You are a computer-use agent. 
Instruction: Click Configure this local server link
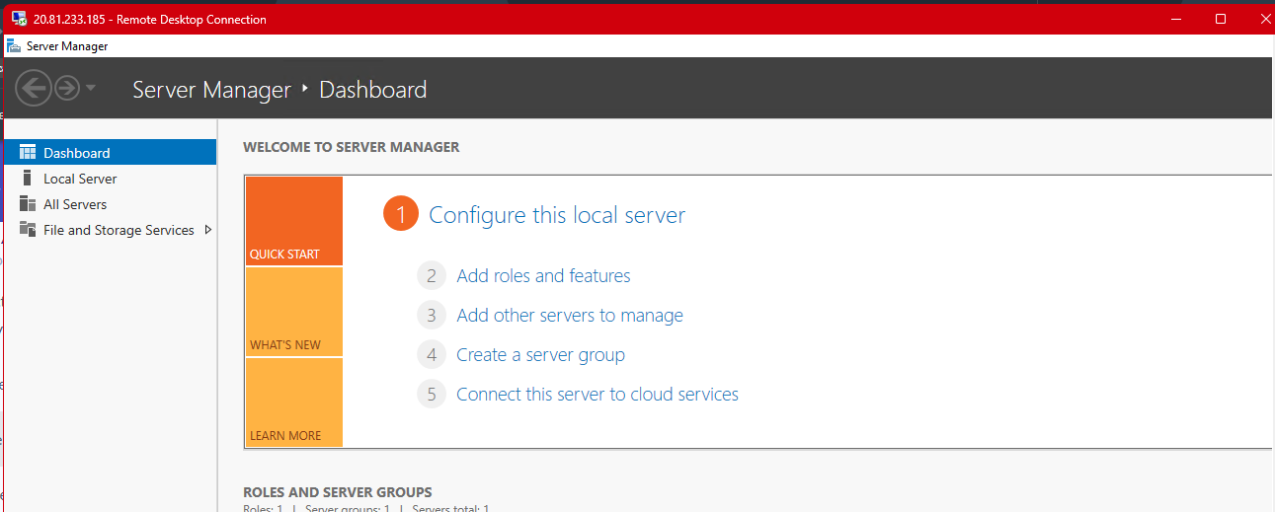point(557,215)
